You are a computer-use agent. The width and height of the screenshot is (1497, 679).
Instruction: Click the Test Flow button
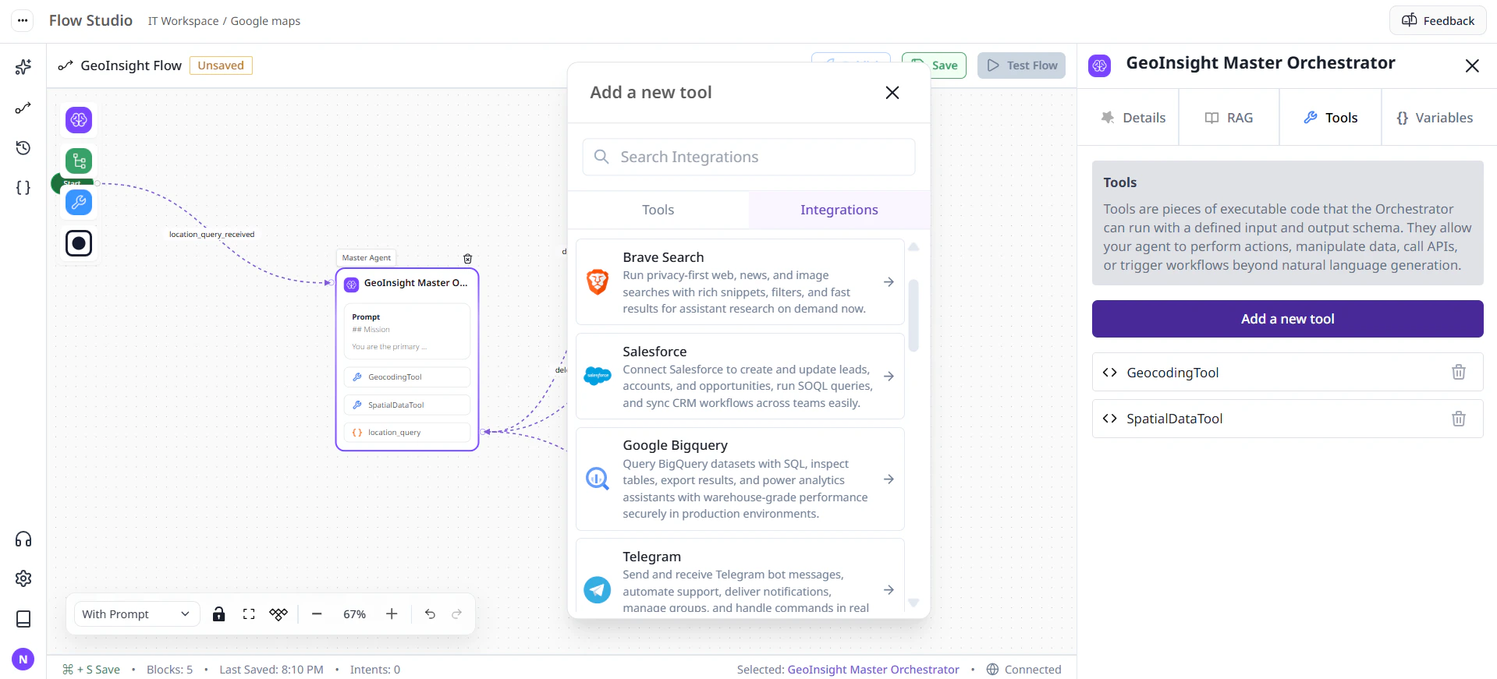pyautogui.click(x=1022, y=65)
